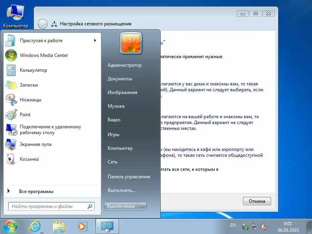Open Записки sticky notes icon
The image size is (312, 234).
click(x=11, y=85)
